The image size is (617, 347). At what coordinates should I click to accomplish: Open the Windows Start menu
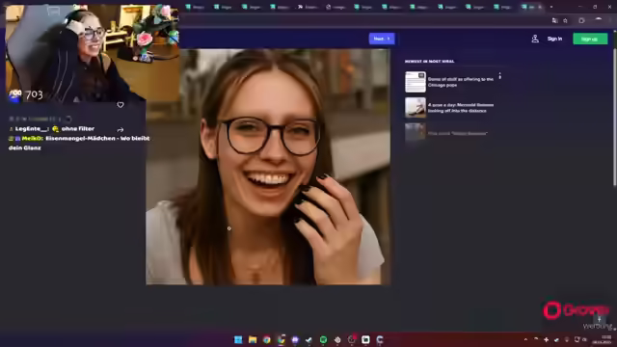[238, 339]
